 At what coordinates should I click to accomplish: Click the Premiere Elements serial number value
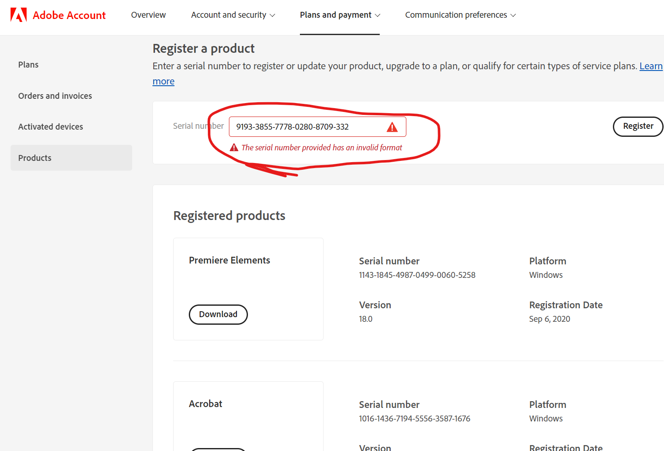417,275
